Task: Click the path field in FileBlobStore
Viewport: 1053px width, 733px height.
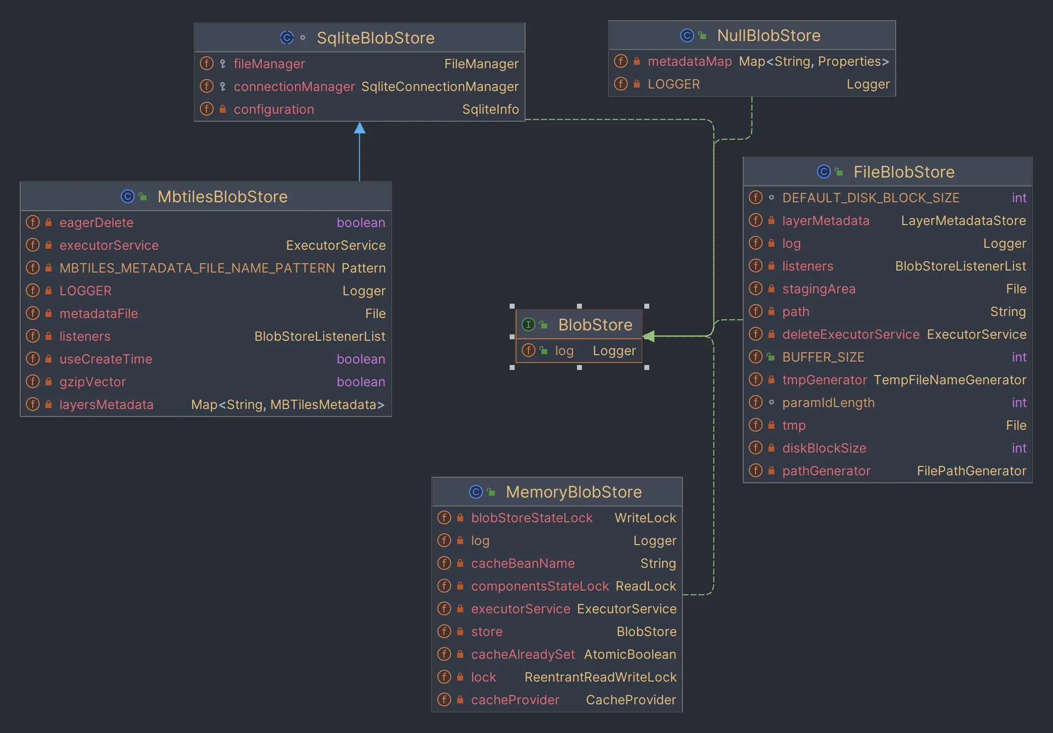Action: pyautogui.click(x=796, y=311)
